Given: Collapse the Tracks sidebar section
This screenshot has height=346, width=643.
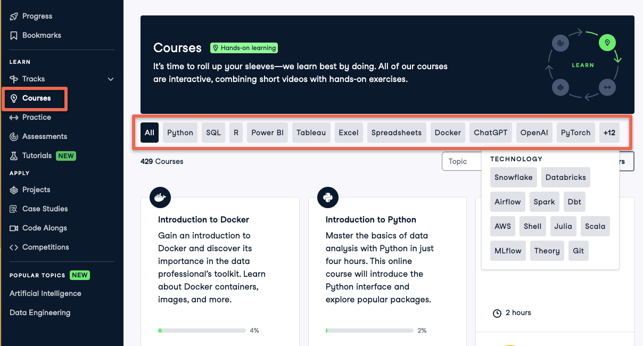Looking at the screenshot, I should coord(111,79).
